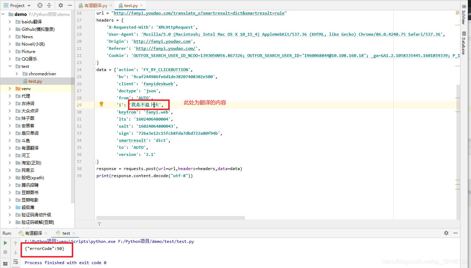The height and width of the screenshot is (268, 471).
Task: Click the editor vertical scrollbar thumb
Action: point(458,152)
